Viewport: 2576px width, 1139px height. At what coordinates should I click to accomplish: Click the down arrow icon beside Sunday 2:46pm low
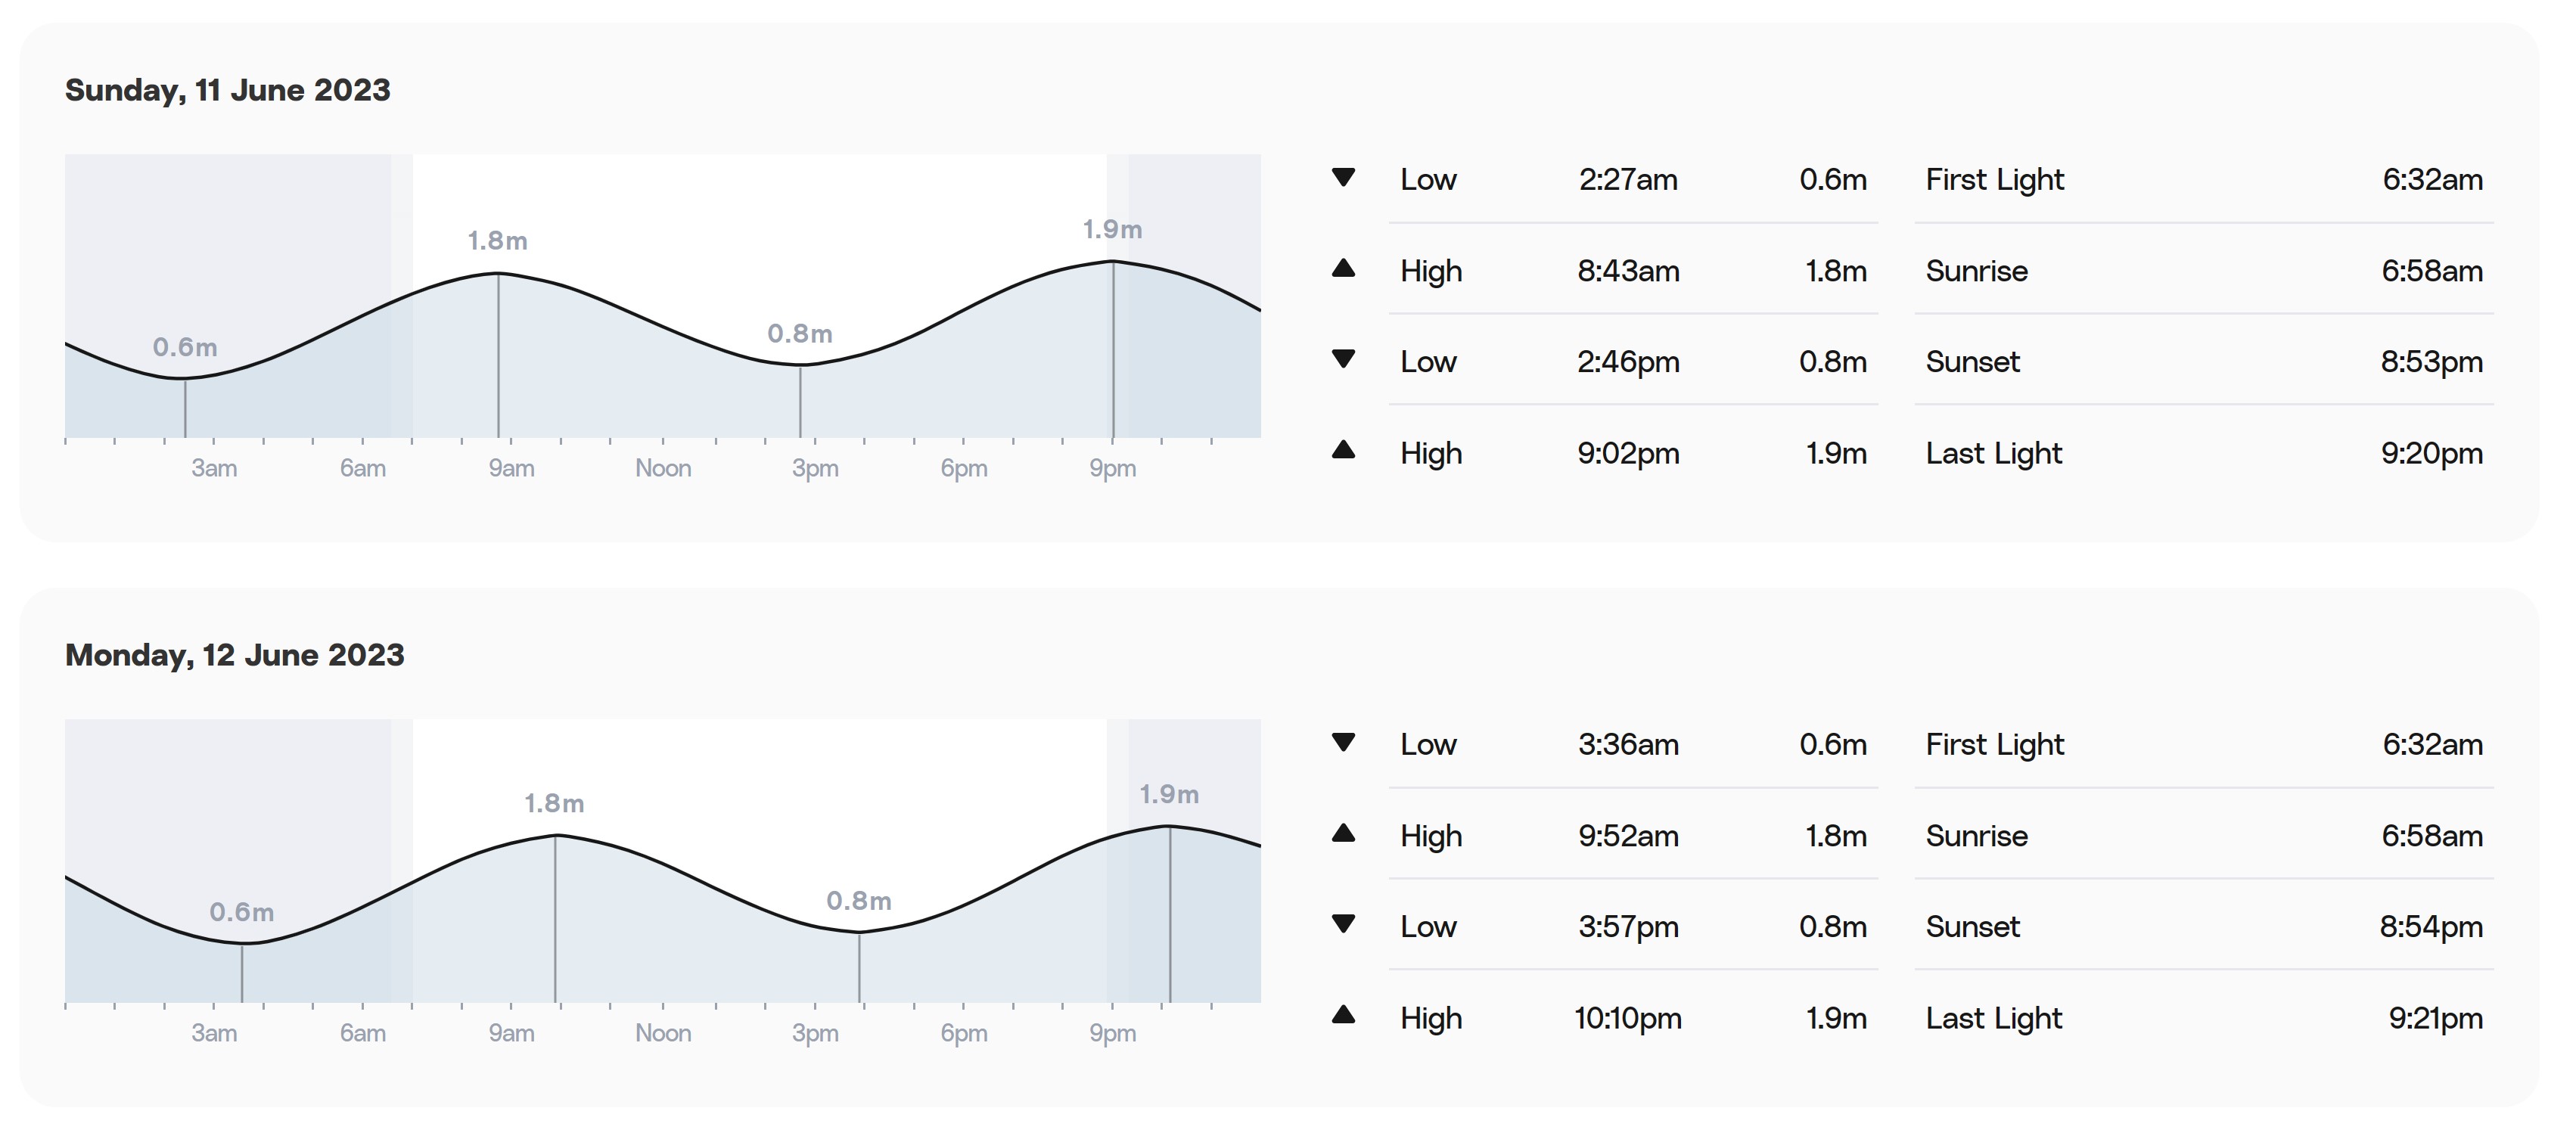click(1343, 358)
